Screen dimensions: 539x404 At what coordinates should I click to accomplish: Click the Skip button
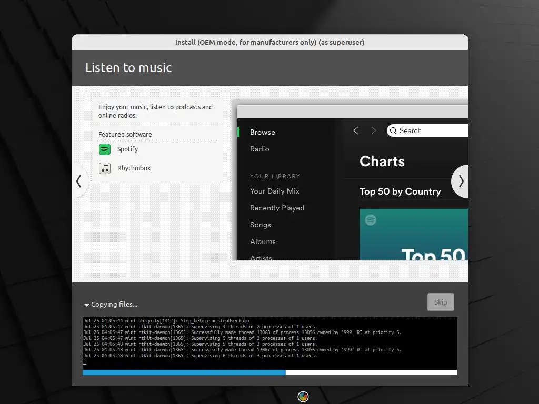coord(441,302)
